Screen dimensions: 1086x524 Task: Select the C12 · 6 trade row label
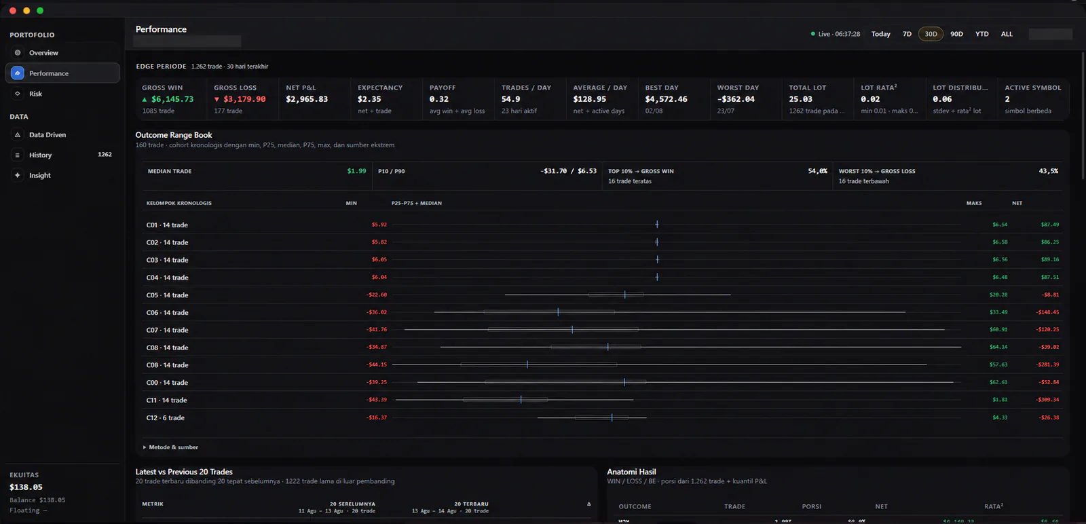click(165, 418)
